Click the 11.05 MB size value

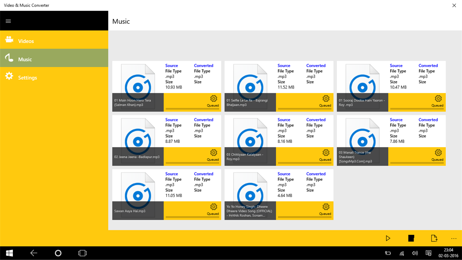coord(174,195)
